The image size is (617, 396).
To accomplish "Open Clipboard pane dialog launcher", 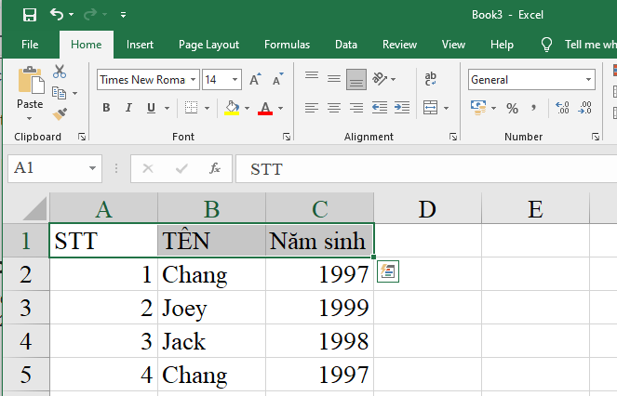I will coord(82,137).
